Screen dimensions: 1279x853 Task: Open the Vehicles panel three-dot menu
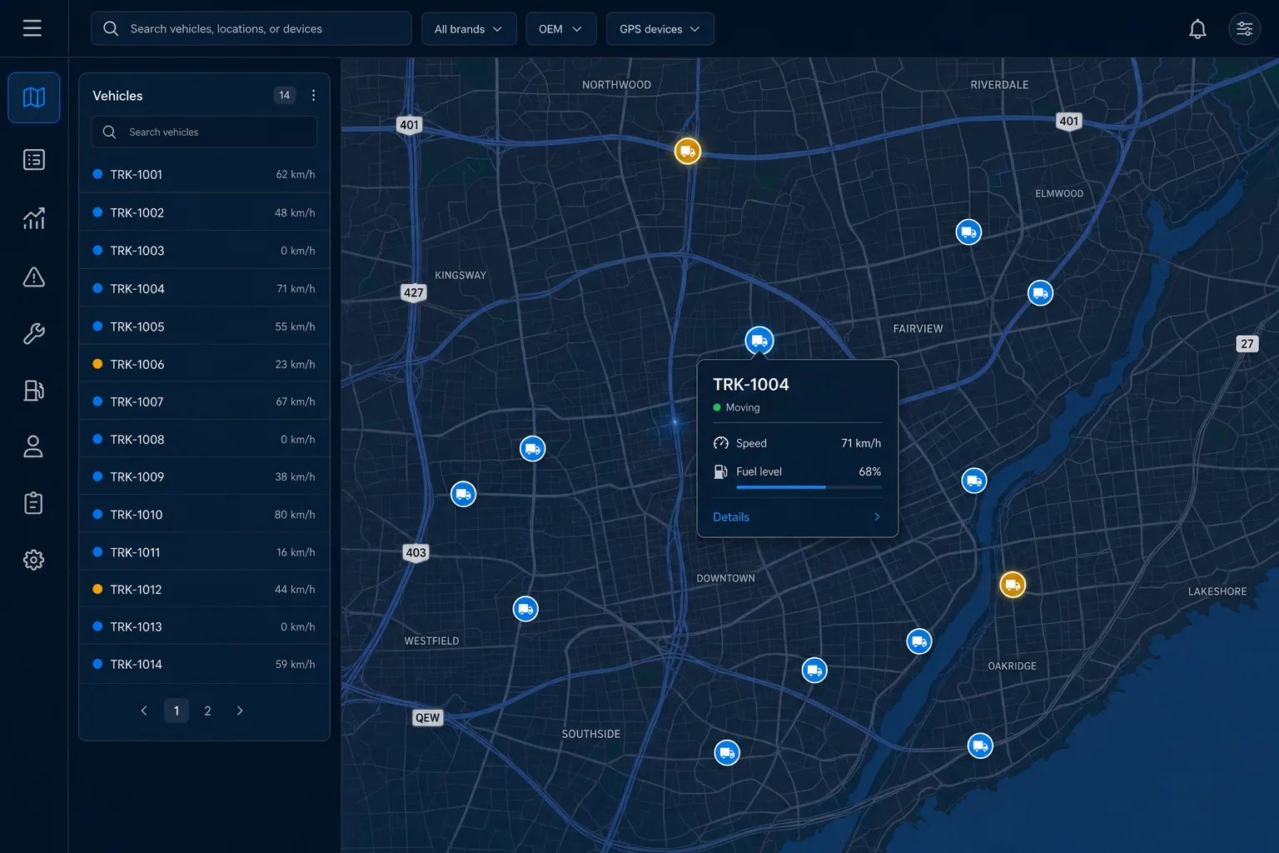[313, 95]
